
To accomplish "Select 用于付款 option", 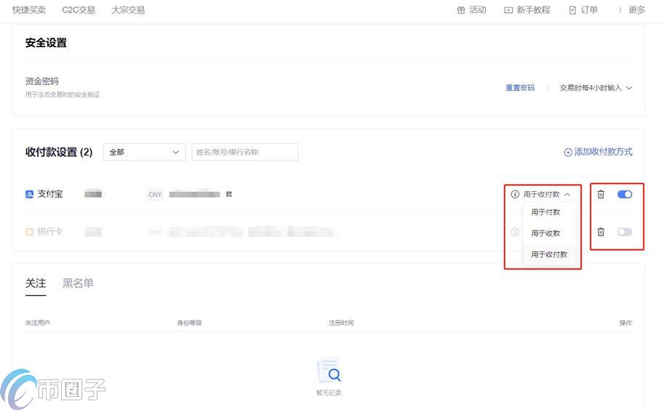I will pos(550,212).
